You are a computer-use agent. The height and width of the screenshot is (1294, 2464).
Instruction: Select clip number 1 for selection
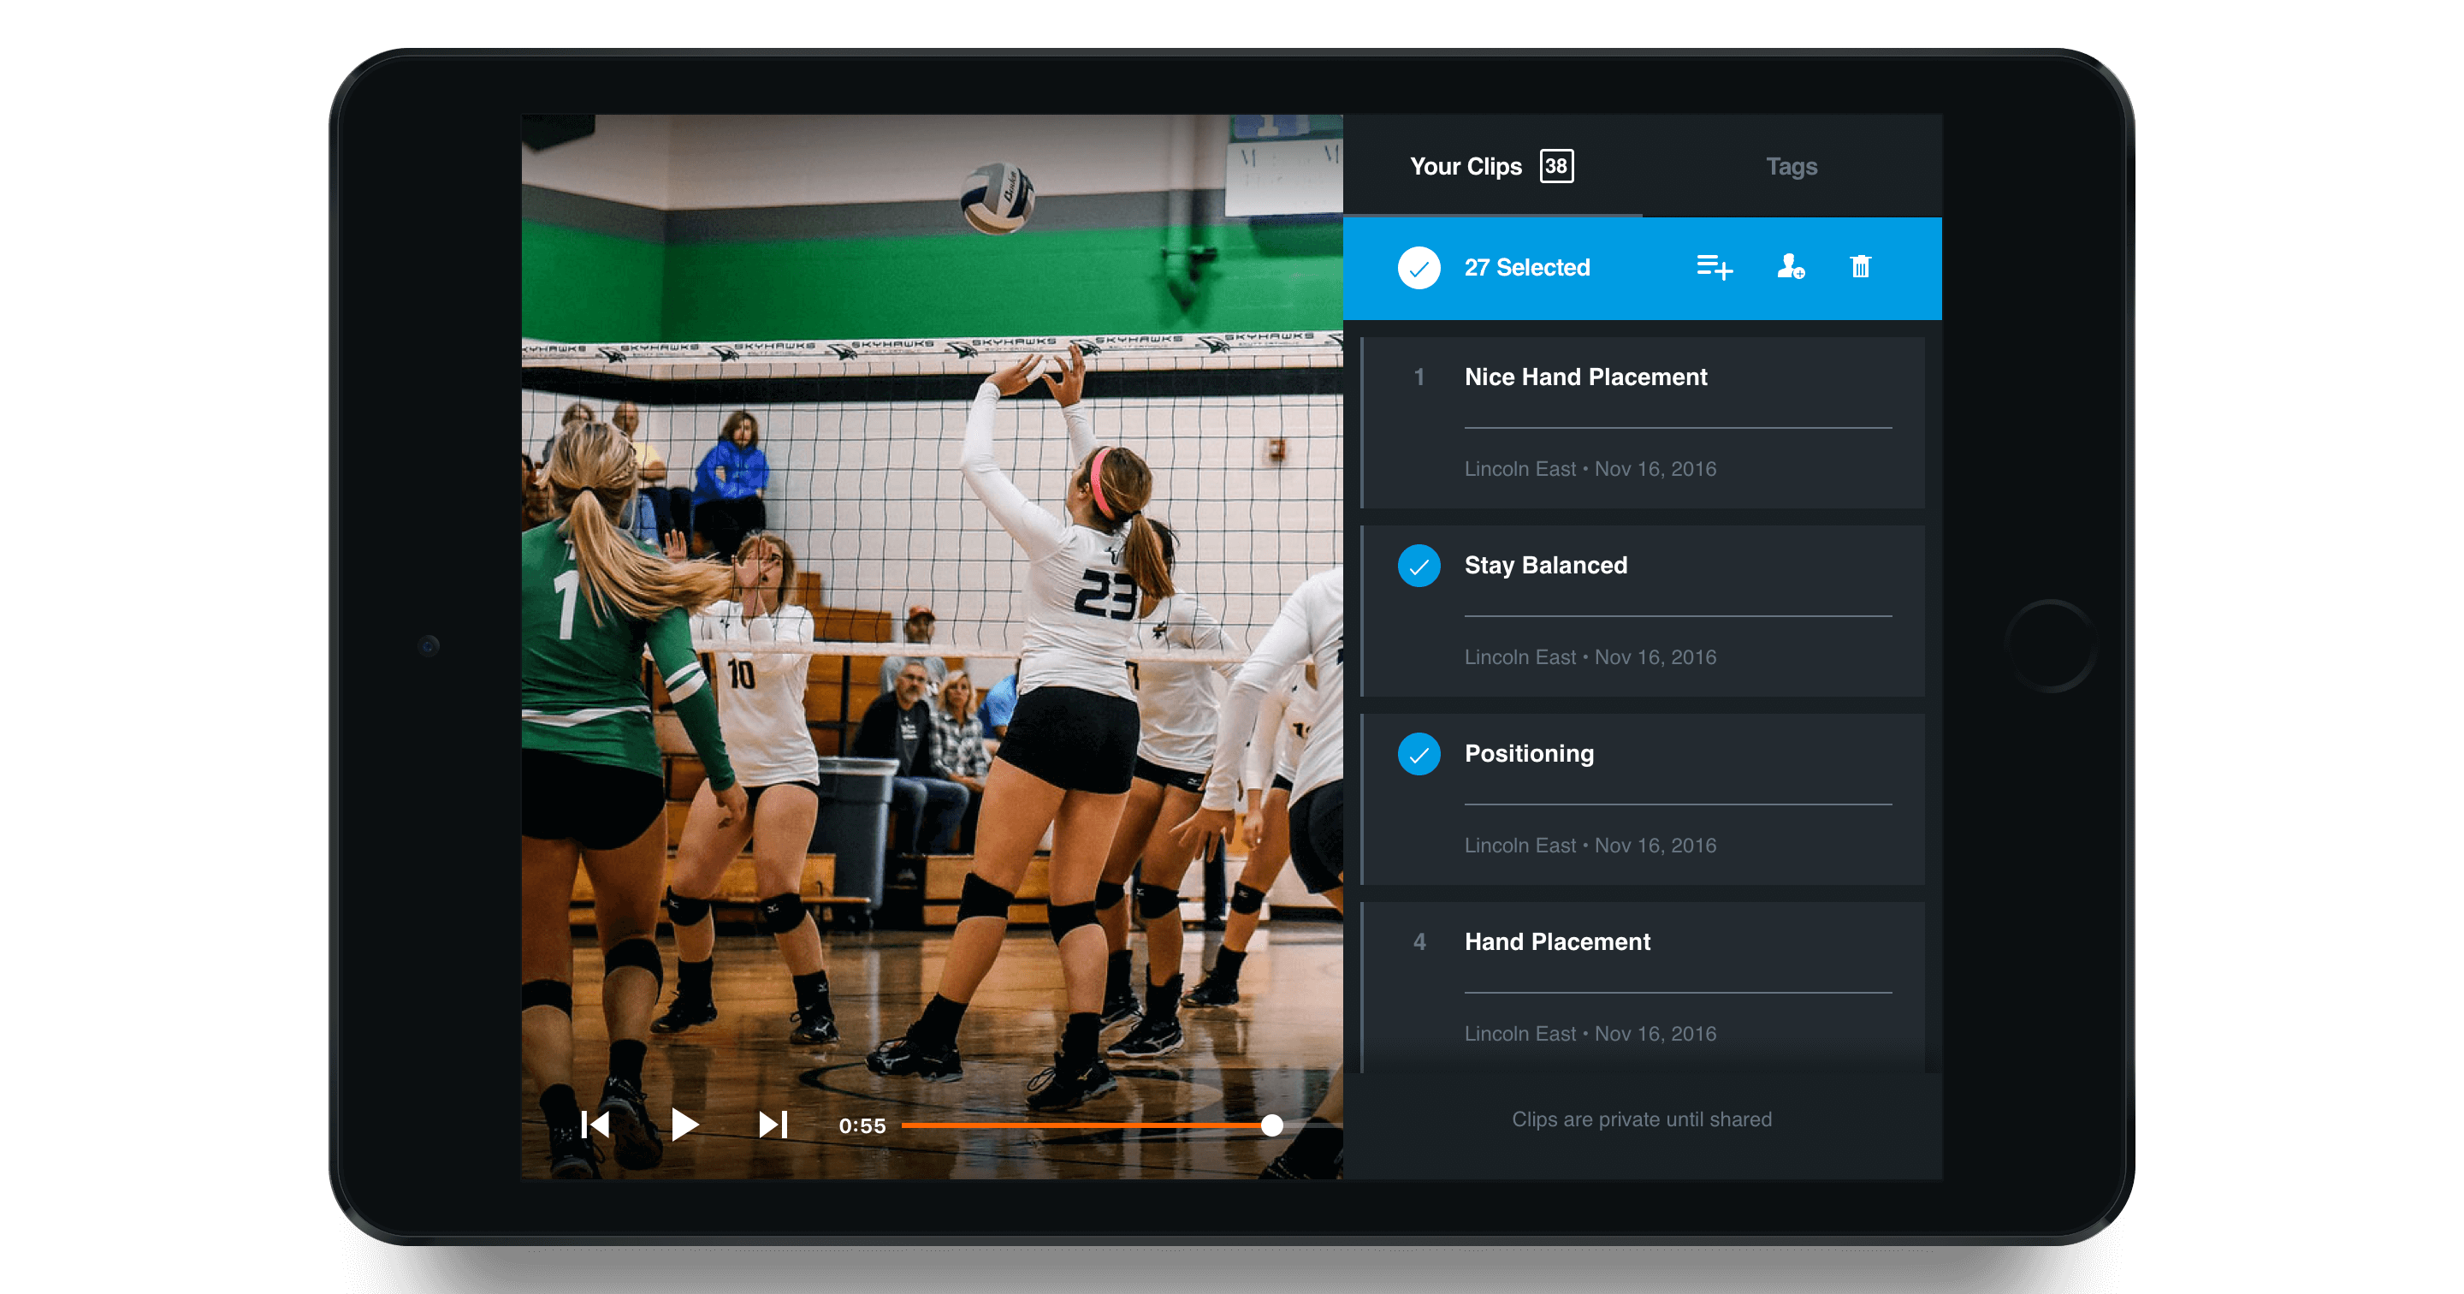[x=1419, y=377]
